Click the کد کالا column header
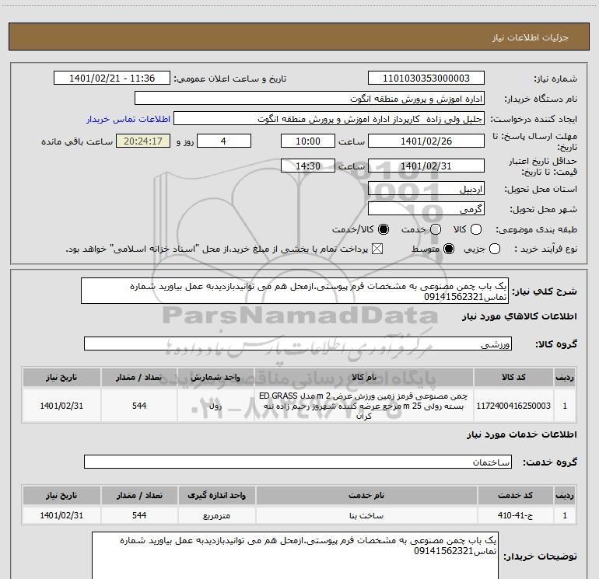This screenshot has width=599, height=579. [513, 377]
